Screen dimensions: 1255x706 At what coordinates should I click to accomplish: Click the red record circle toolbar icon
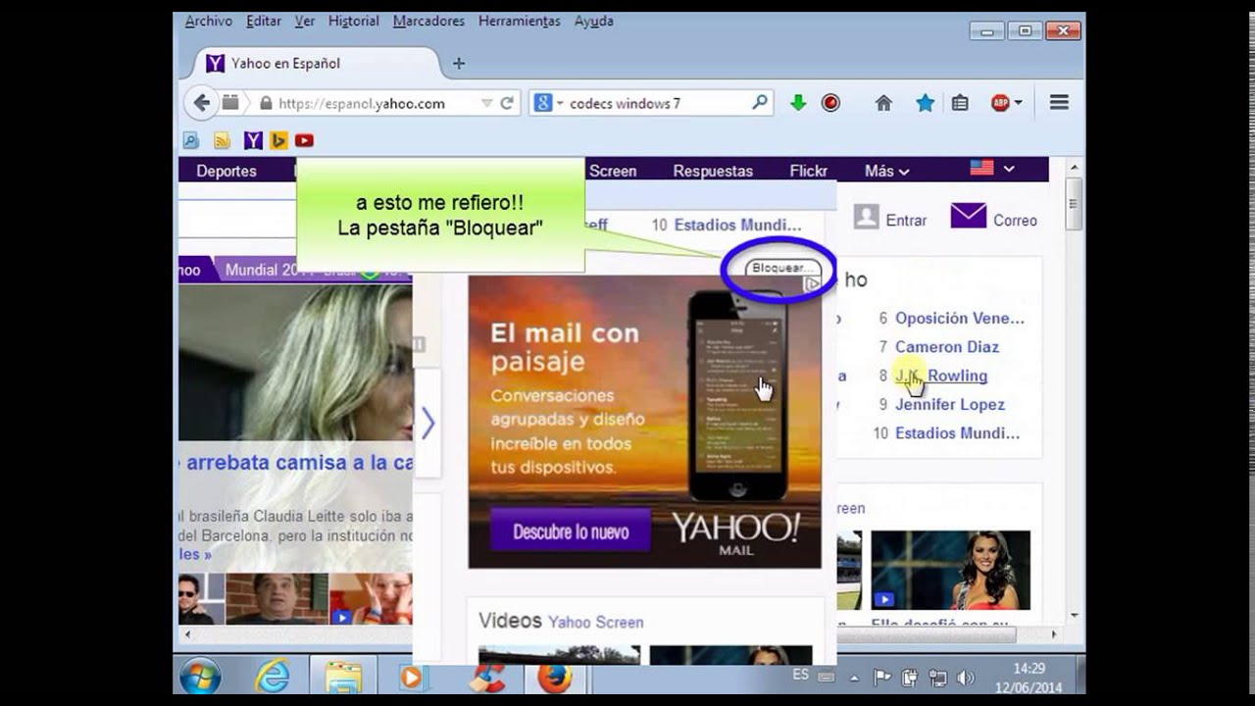[x=830, y=103]
